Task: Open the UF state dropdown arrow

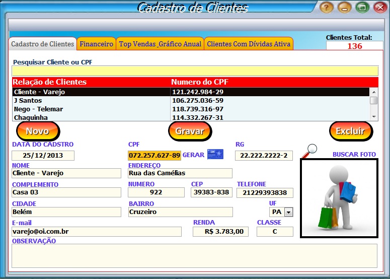Action: pos(288,213)
